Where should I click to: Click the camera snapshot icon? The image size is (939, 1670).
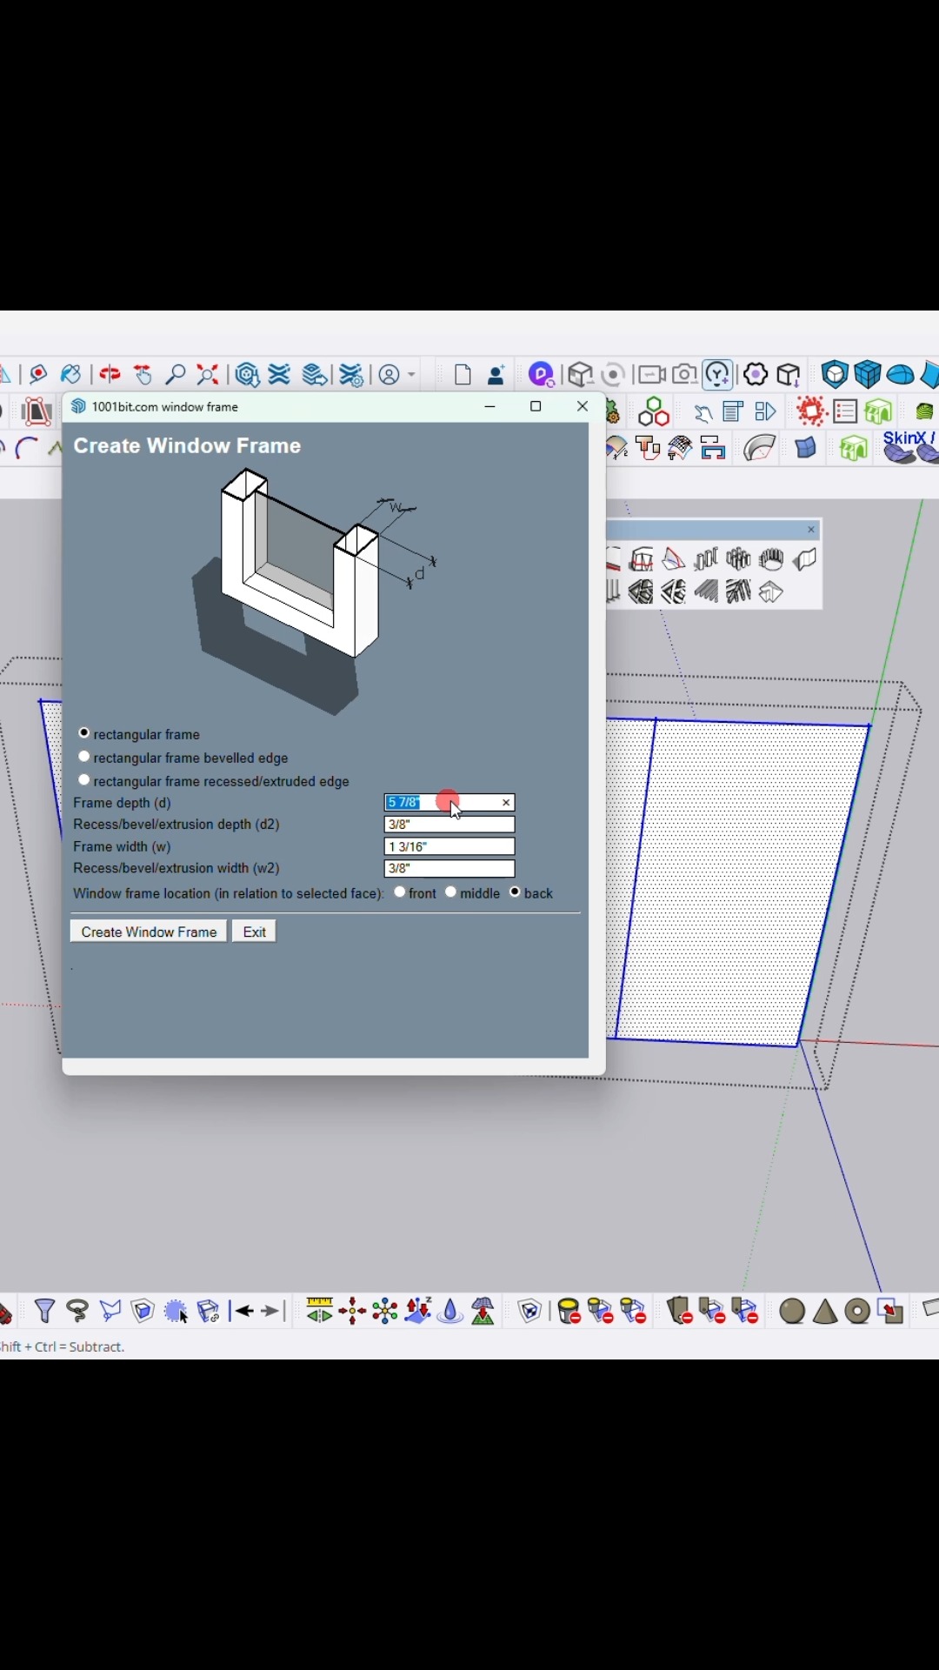point(685,375)
